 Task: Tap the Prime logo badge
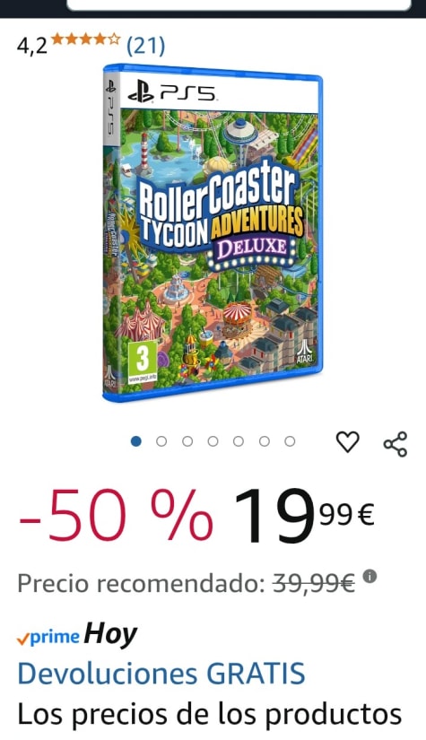pyautogui.click(x=48, y=638)
